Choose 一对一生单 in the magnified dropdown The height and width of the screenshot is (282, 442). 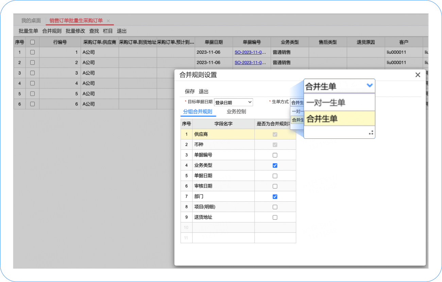pos(339,102)
